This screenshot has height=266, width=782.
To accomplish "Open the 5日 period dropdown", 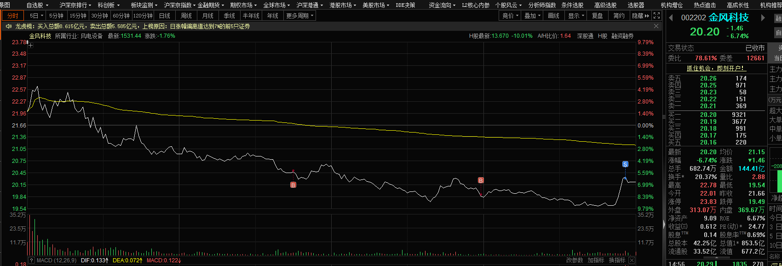I will coord(36,16).
